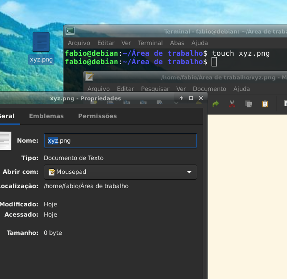Switch to the Geral tab
Image resolution: width=287 pixels, height=279 pixels.
pyautogui.click(x=7, y=116)
